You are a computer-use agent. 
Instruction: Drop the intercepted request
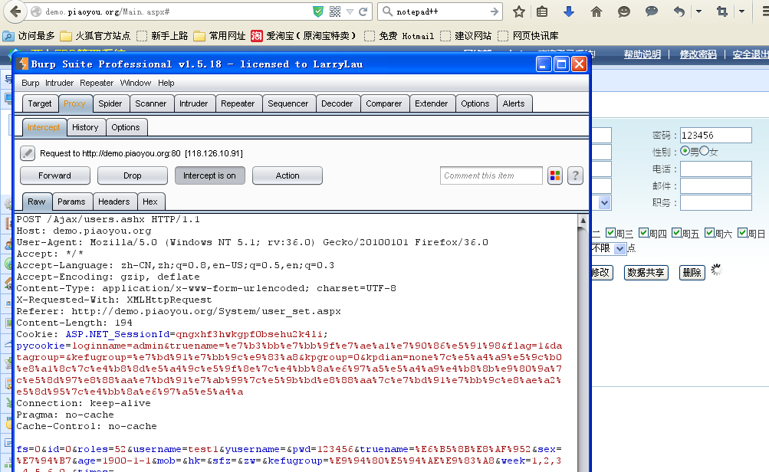[x=133, y=175]
